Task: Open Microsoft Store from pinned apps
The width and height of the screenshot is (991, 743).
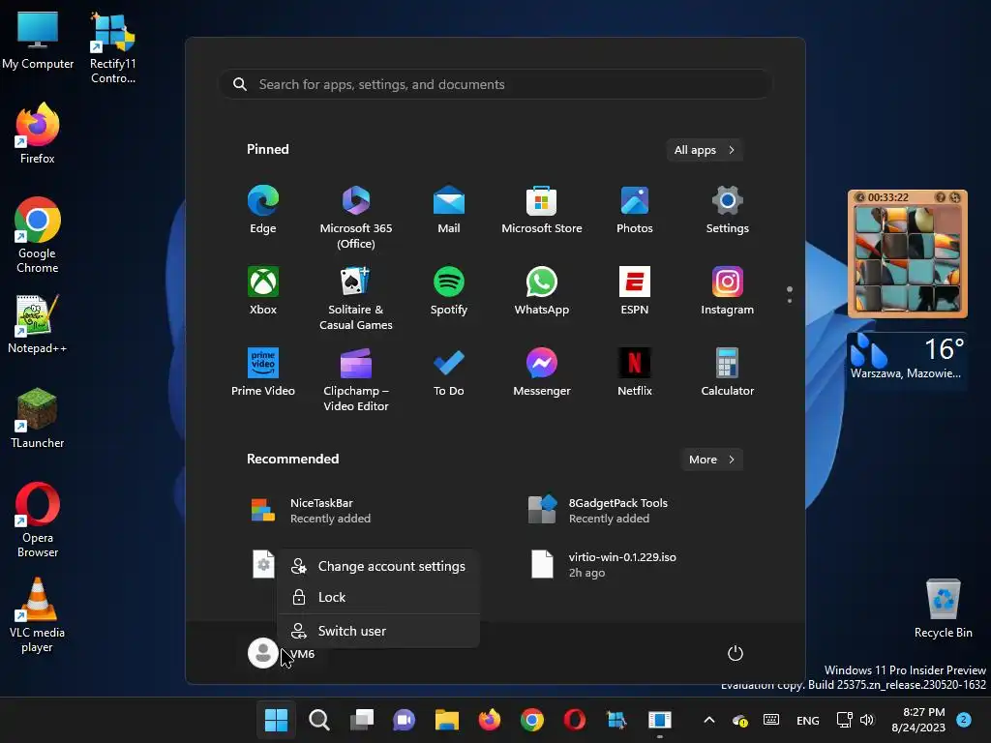Action: click(x=542, y=210)
